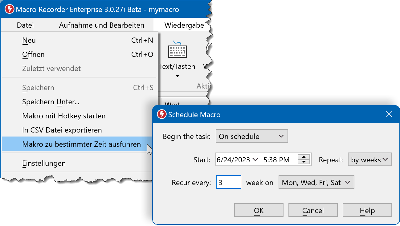
Task: Decrease start time with down spinner arrow
Action: tap(304, 162)
